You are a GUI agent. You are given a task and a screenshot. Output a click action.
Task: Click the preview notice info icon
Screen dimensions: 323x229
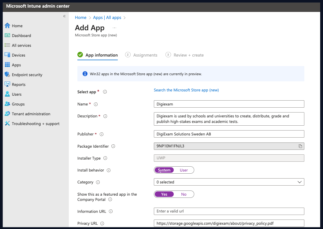tap(85, 74)
